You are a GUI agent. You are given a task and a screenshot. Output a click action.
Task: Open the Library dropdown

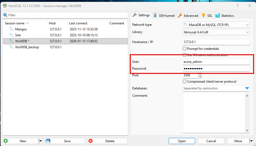click(247, 32)
